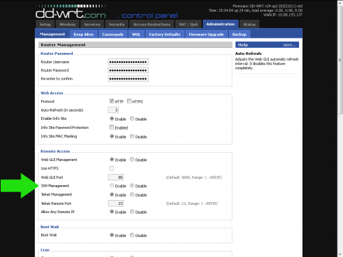Toggle the HTTPS protocol checkbox
Viewport: 343px width, 257px height.
click(x=129, y=101)
